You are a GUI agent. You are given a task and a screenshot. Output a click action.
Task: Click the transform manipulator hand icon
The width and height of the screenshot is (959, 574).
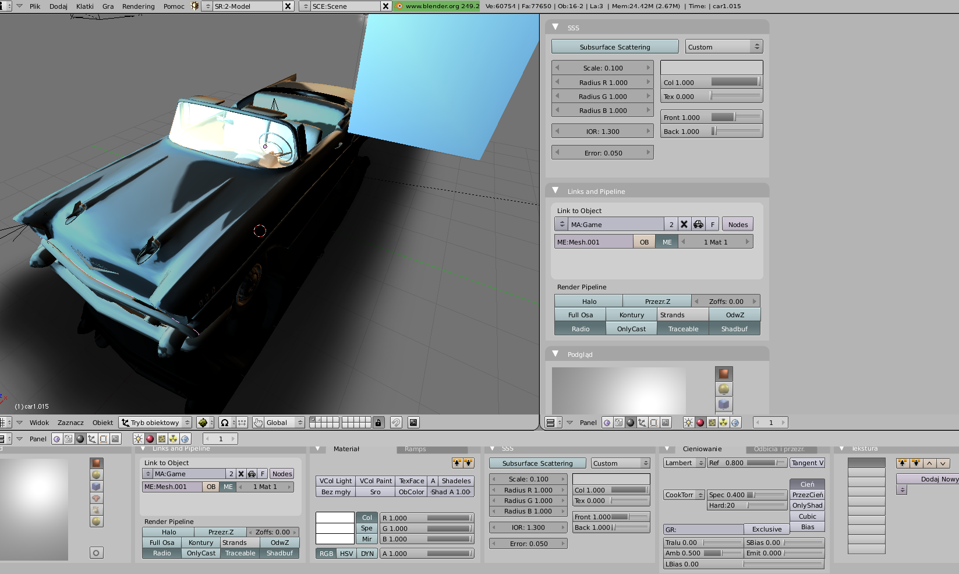(x=259, y=423)
